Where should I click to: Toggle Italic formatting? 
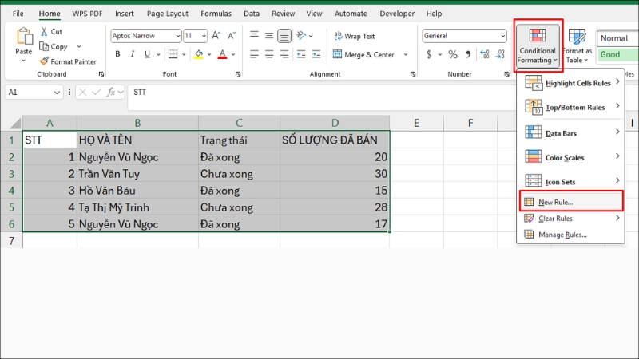tap(132, 54)
